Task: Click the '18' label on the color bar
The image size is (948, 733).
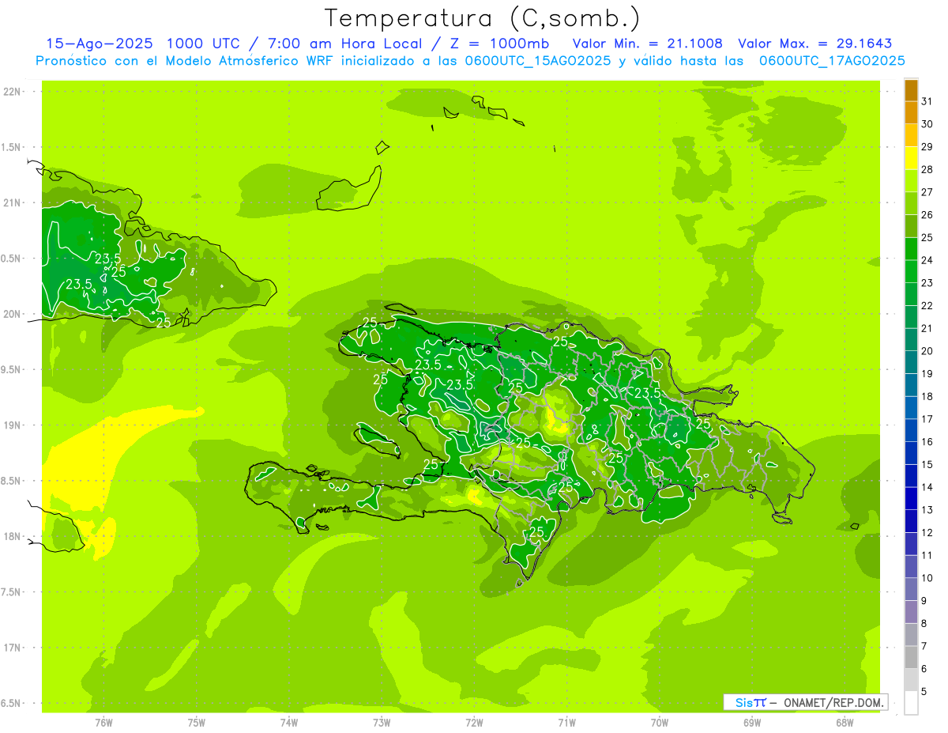Action: point(927,396)
